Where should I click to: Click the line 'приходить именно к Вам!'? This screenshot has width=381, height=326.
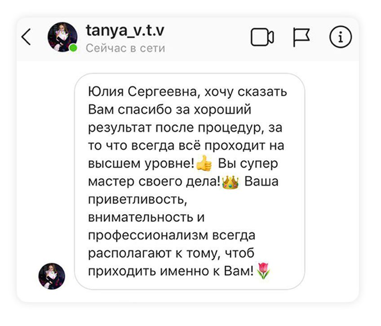click(x=171, y=271)
